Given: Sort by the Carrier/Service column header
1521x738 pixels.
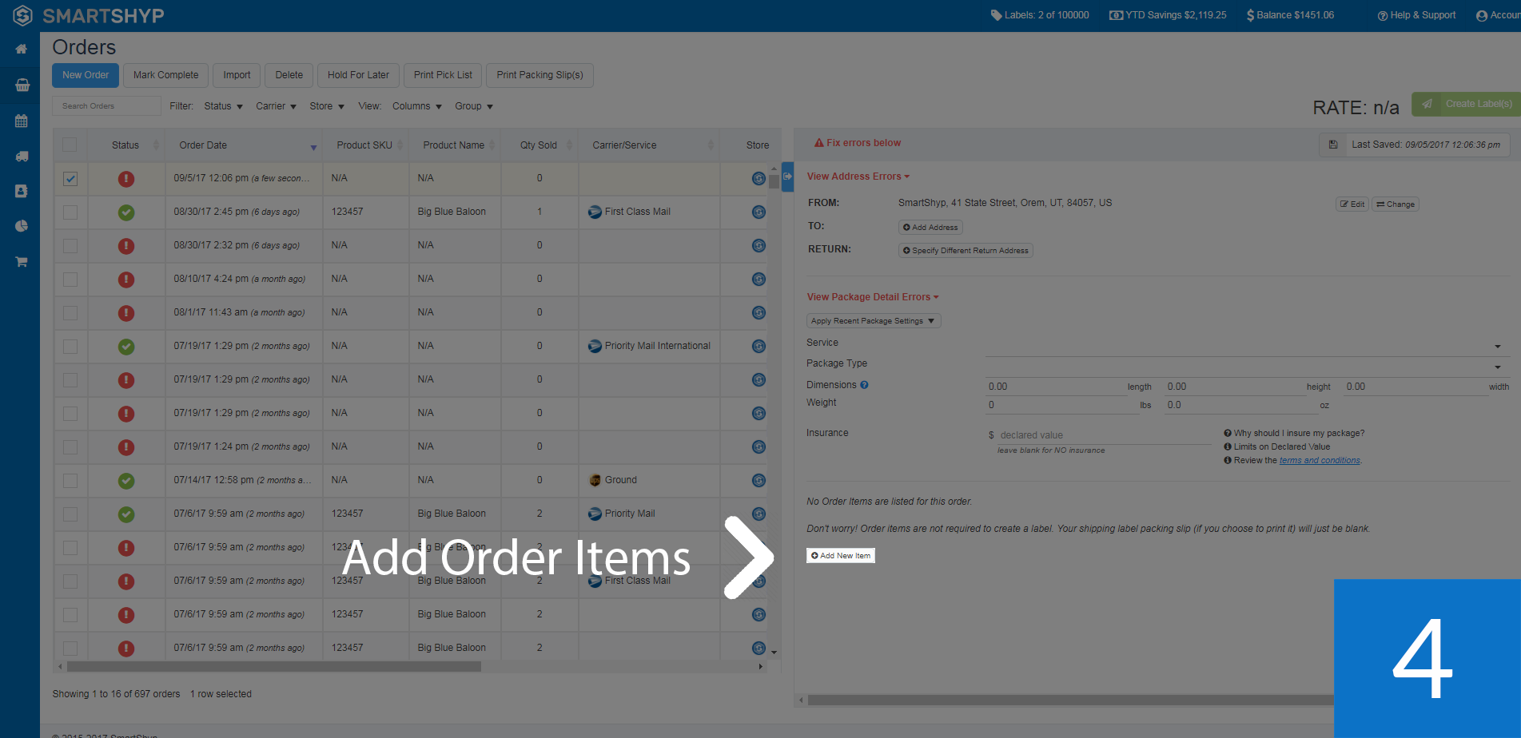Looking at the screenshot, I should pos(648,145).
